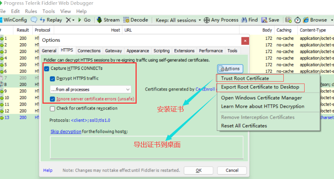Click the Content-Type column header
Screen dimensions: 334x179
[x=316, y=30]
